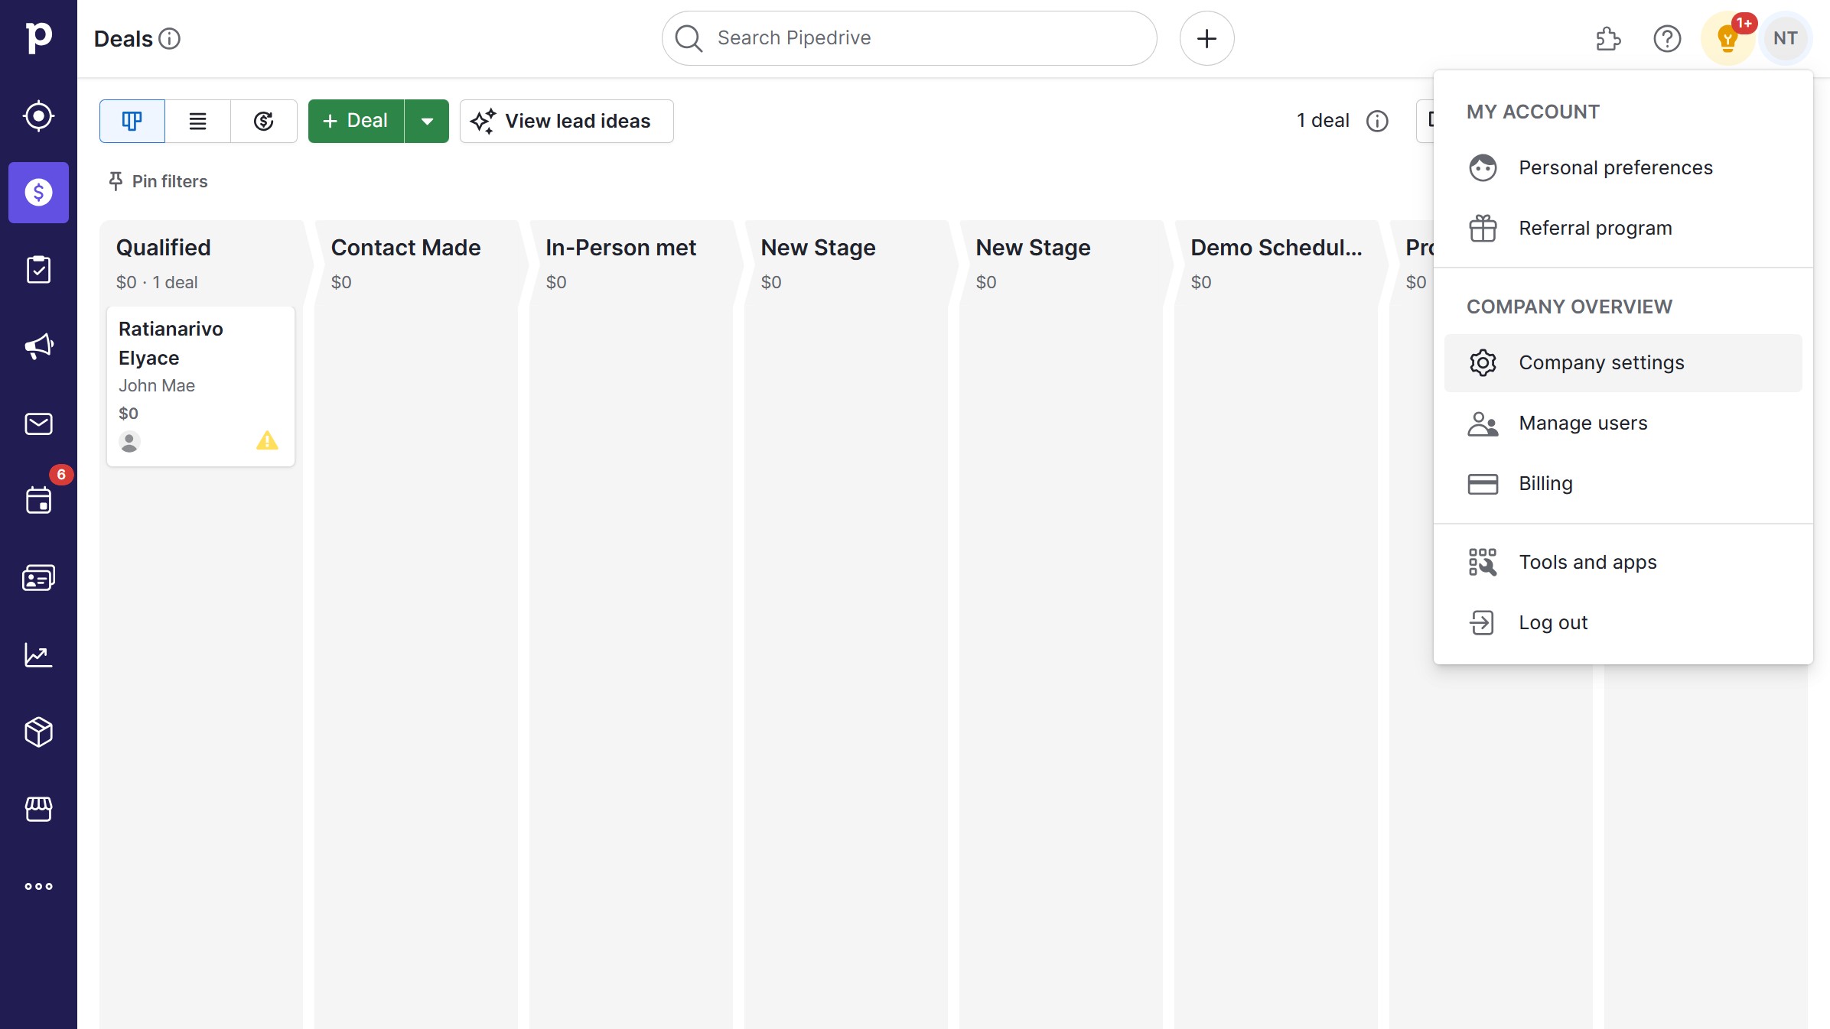Open Marketplace storefront icon in sidebar

[x=38, y=809]
